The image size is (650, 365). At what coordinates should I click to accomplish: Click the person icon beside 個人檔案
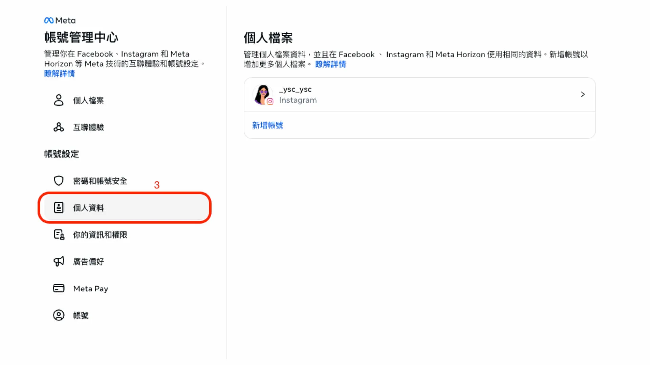tap(59, 100)
